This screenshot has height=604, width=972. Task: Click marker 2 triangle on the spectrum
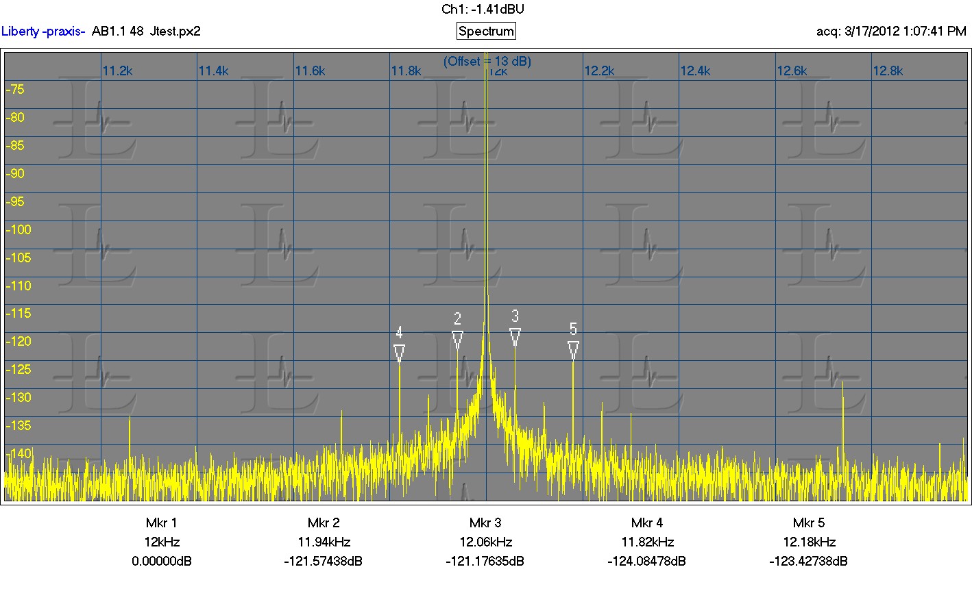[457, 340]
